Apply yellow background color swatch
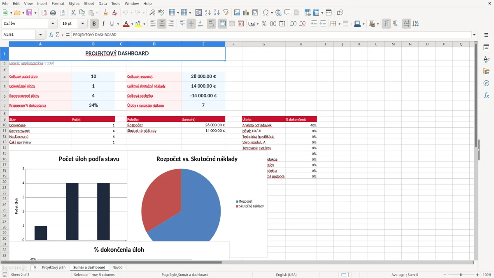This screenshot has width=494, height=278. click(x=138, y=24)
